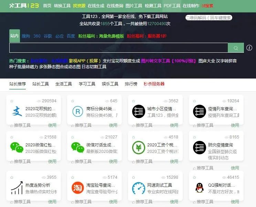This screenshot has width=256, height=207.
Task: Switch search engine to 百度
Action: (x=71, y=36)
